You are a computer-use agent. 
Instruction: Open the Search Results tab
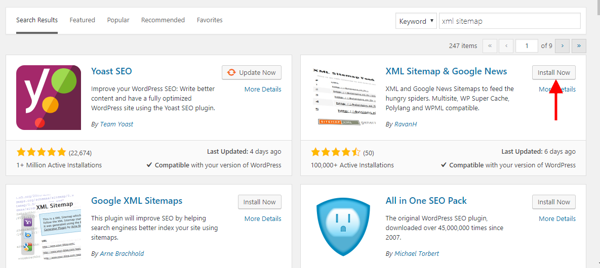[37, 20]
